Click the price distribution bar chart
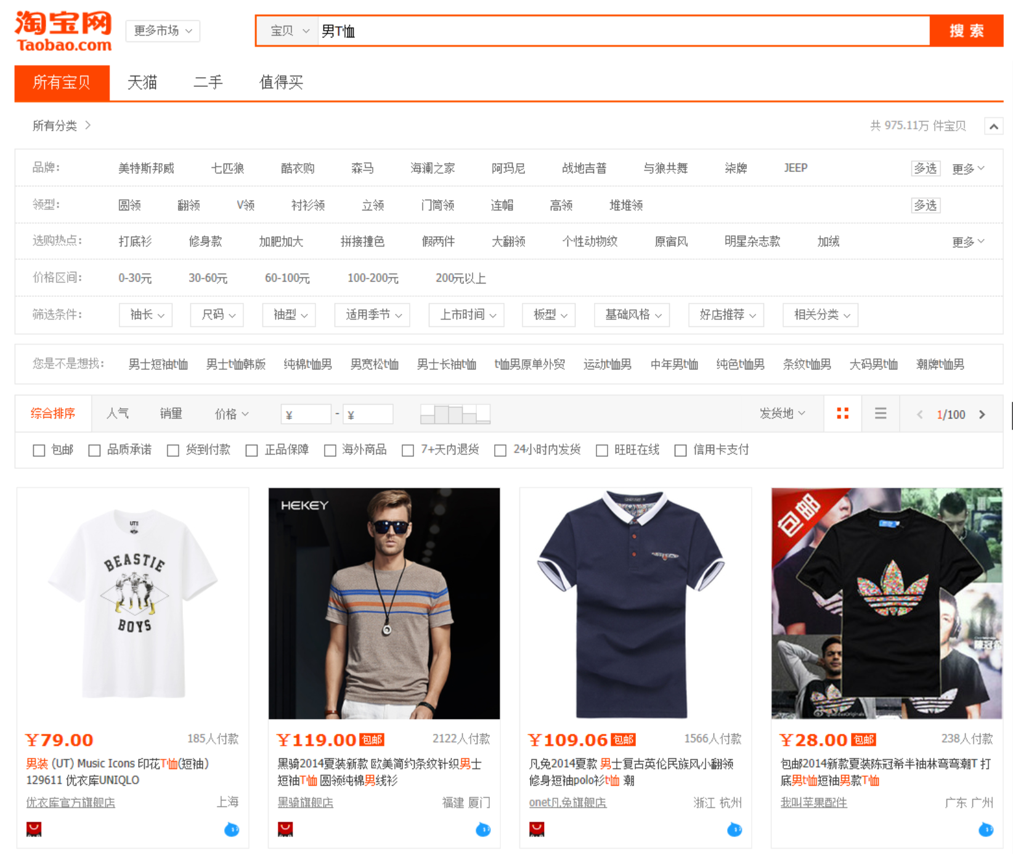The height and width of the screenshot is (854, 1013). [455, 414]
